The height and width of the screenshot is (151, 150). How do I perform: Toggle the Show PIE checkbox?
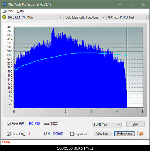click(9, 123)
